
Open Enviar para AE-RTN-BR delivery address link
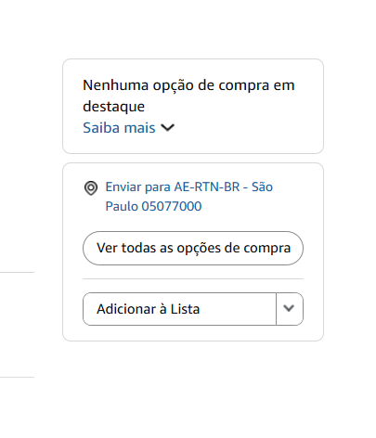[188, 197]
